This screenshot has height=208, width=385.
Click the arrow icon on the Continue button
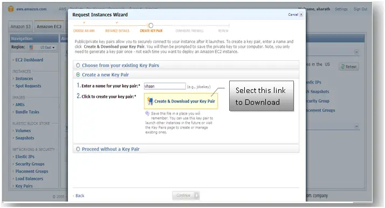click(x=196, y=195)
